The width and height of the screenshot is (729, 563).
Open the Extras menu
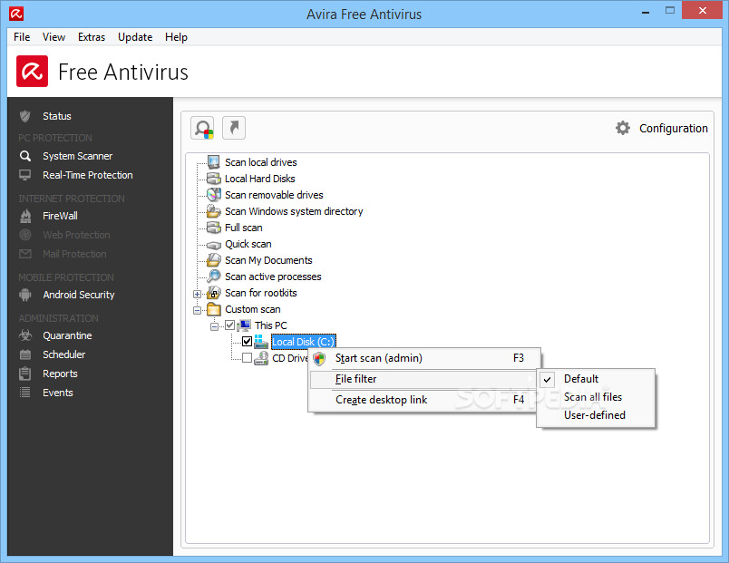(92, 37)
